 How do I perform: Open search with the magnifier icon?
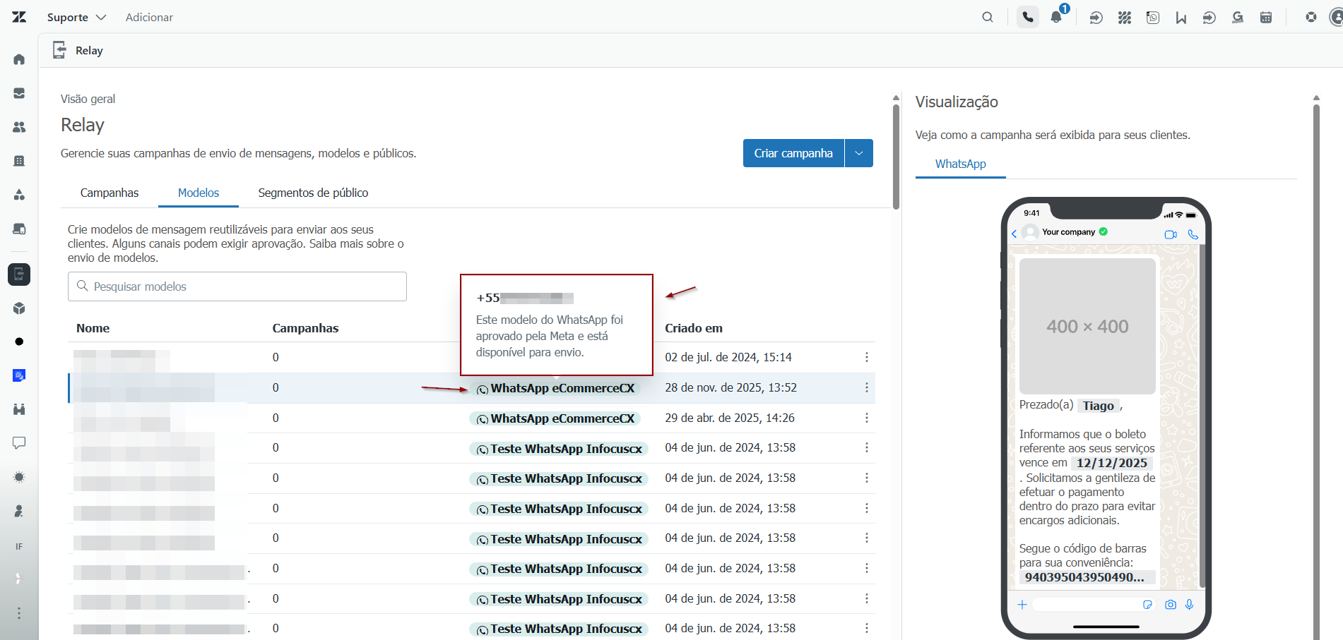pos(988,17)
